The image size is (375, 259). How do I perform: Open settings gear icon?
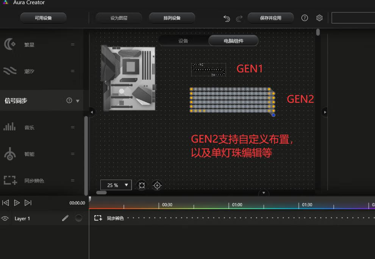pyautogui.click(x=319, y=18)
